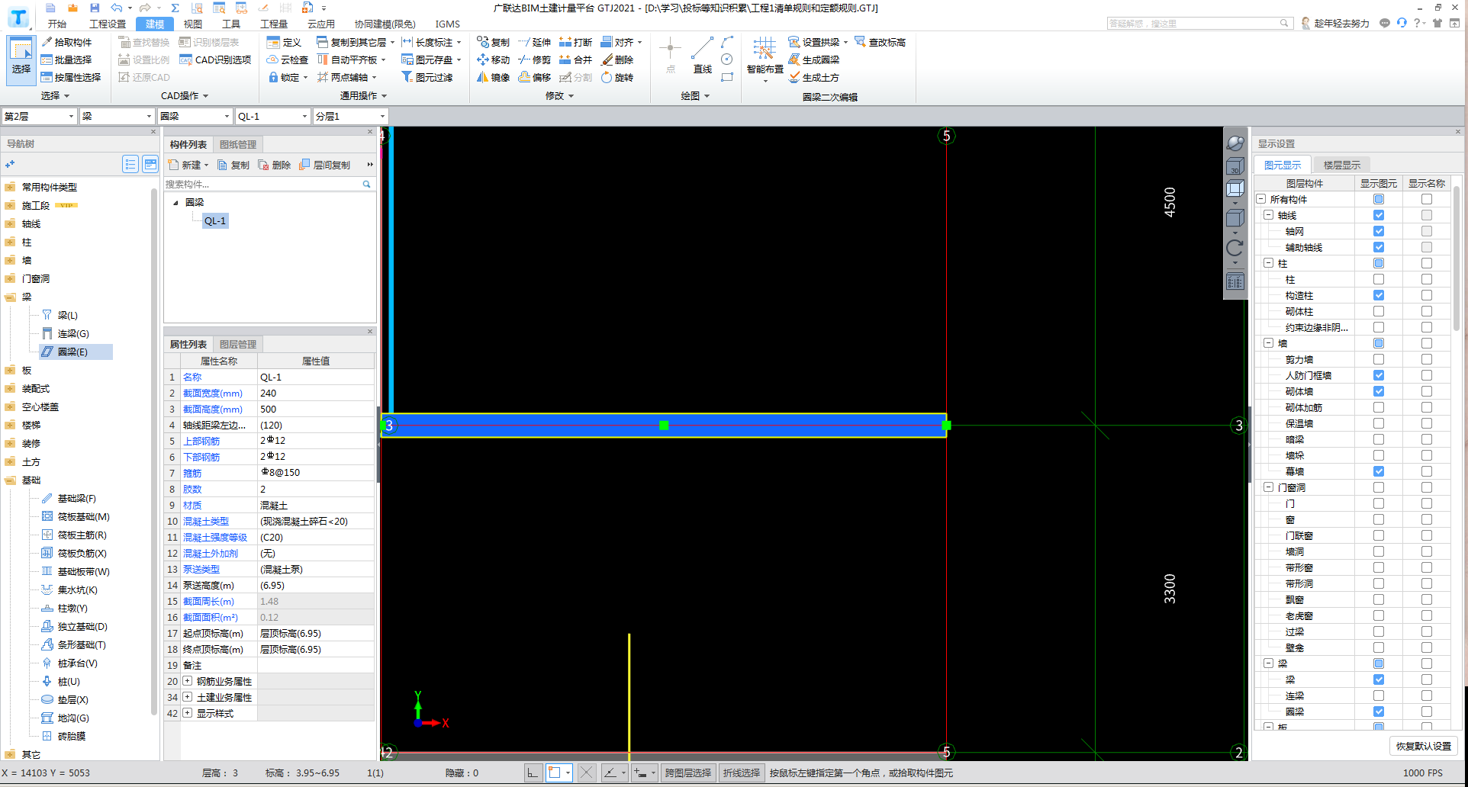Select the 移动 move tool
The image size is (1468, 787).
pos(493,59)
